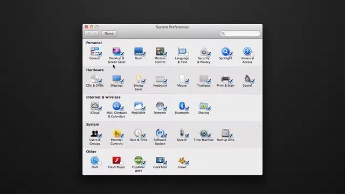
Task: Click the Hardware section heading
Action: pyautogui.click(x=95, y=70)
